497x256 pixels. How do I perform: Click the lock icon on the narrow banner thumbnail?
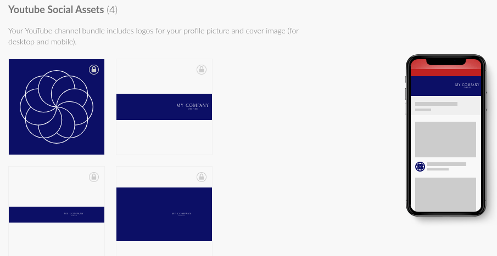[94, 177]
